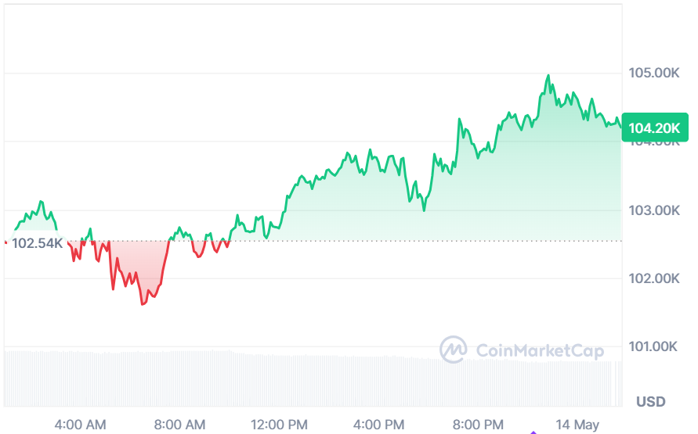Select the 8:00 AM time axis label
698x434 pixels.
coord(179,425)
